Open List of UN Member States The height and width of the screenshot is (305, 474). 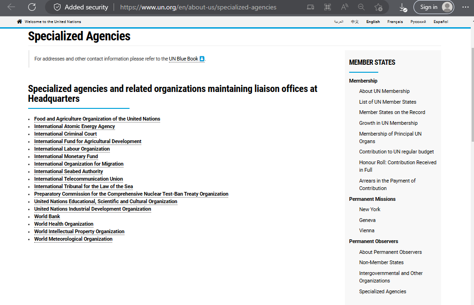(x=388, y=102)
